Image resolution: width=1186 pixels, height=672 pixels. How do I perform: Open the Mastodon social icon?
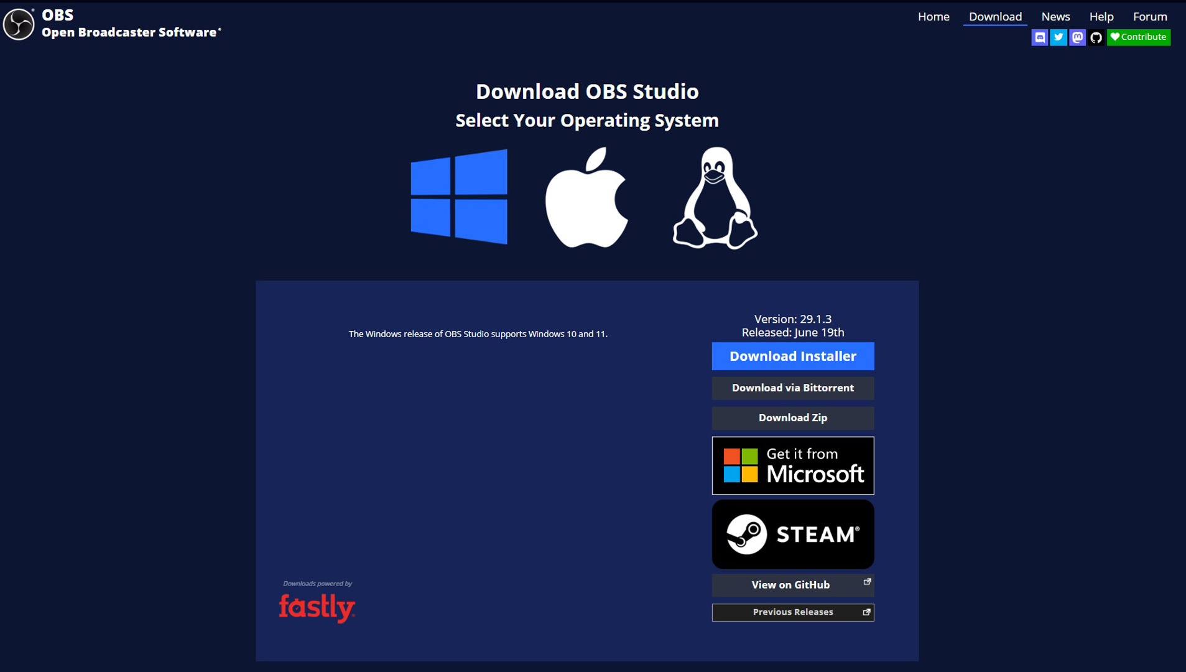[x=1077, y=37]
